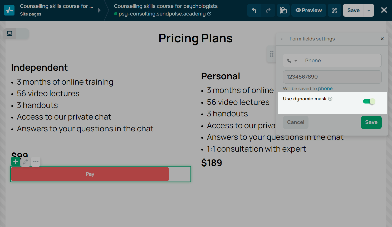Click the undo arrow icon
The width and height of the screenshot is (392, 227).
(254, 11)
